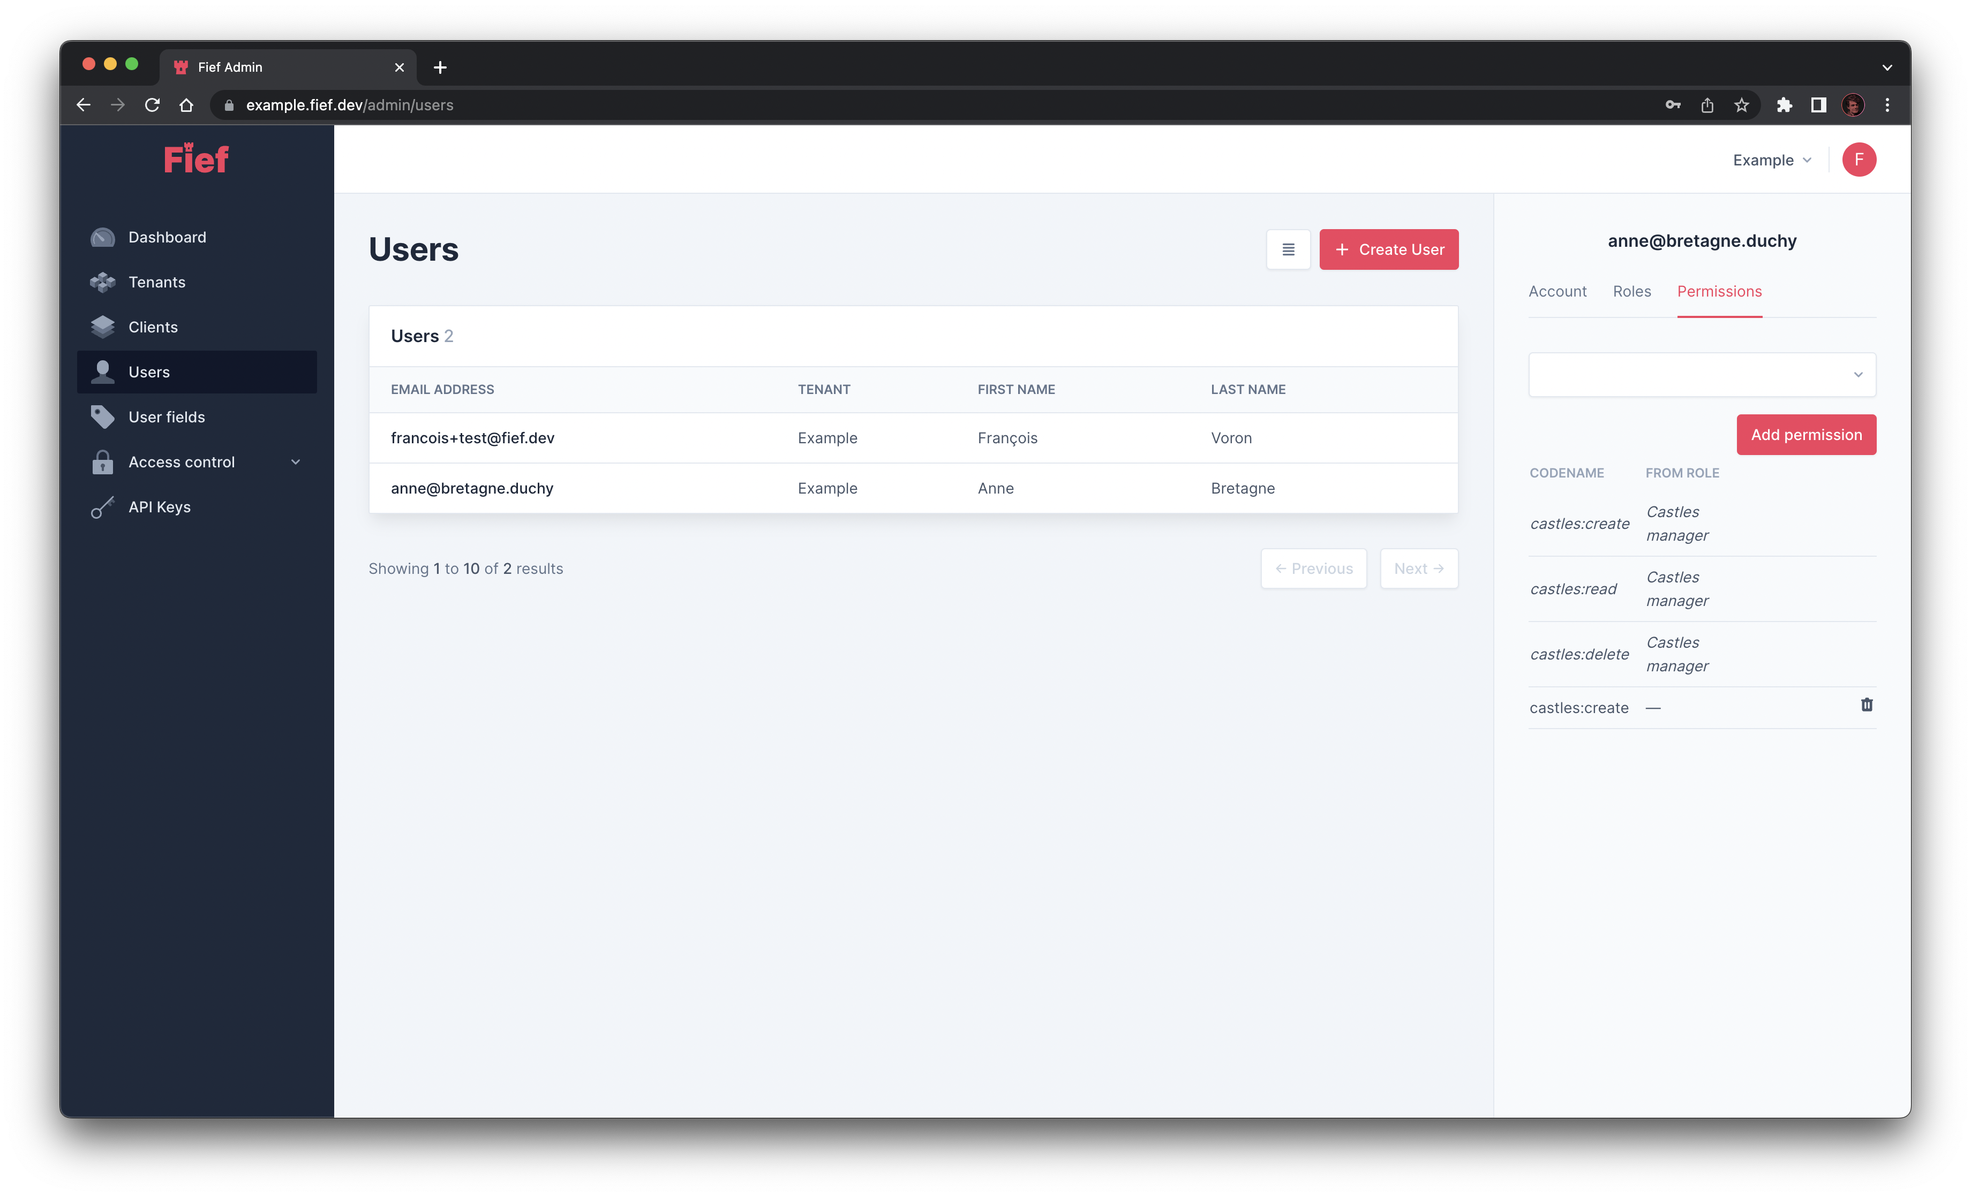
Task: Open the column list options icon button
Action: pyautogui.click(x=1288, y=249)
